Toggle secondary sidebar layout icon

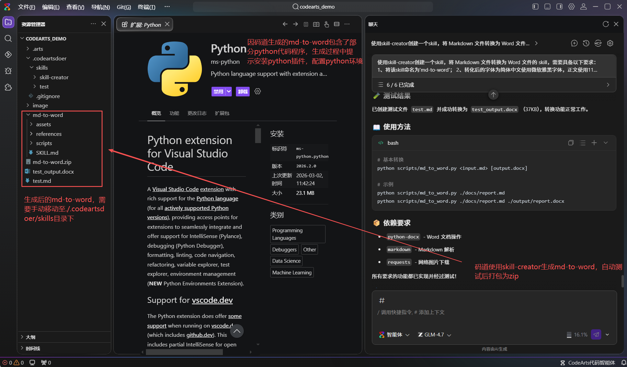[559, 7]
